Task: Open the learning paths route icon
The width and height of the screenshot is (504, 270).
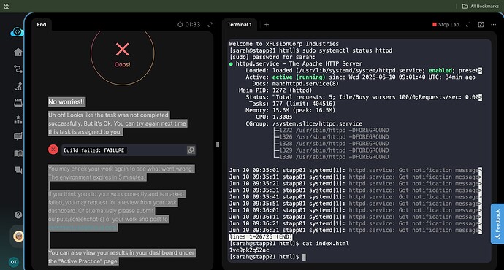Action: tap(18, 69)
